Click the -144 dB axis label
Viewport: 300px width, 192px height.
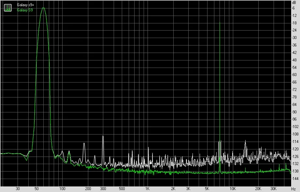295,178
